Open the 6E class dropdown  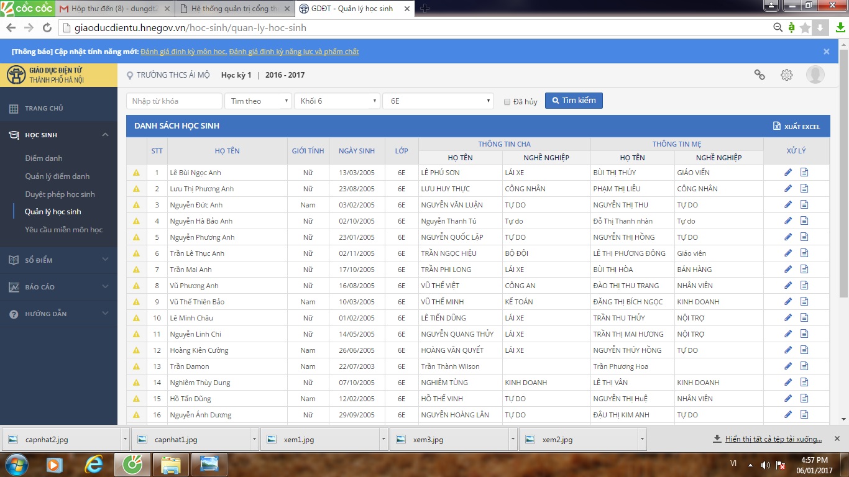(x=438, y=101)
